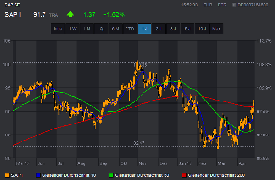Screen dimensions: 275x180
Task: Click the high marker value 100.35
Action: click(x=140, y=65)
